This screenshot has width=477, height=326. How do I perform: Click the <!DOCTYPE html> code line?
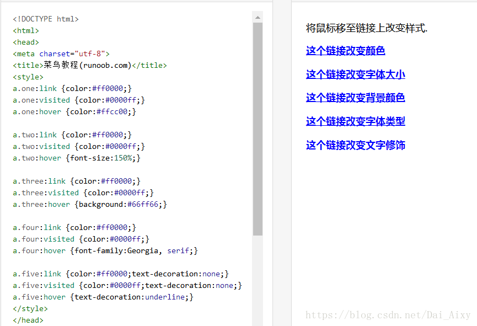pos(46,19)
